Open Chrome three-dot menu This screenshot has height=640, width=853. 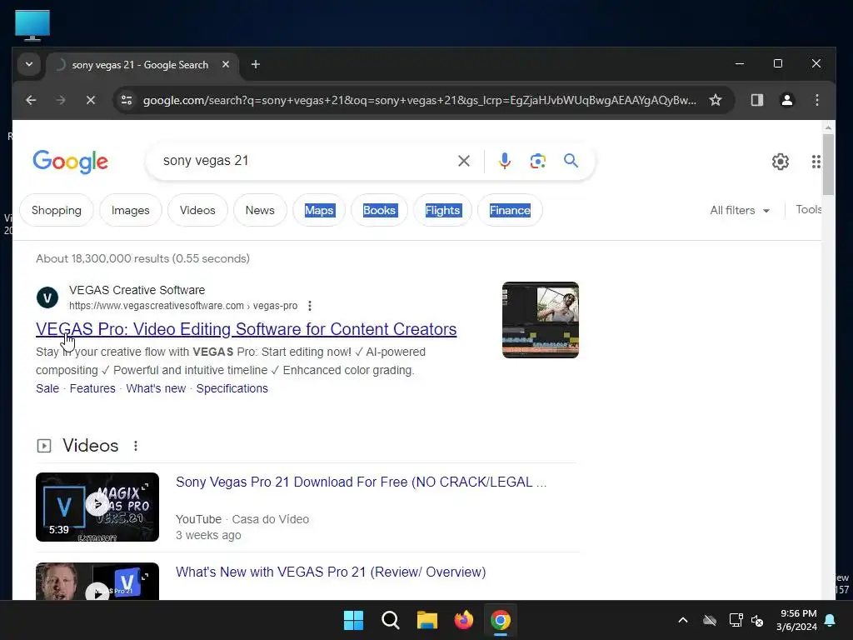click(816, 100)
